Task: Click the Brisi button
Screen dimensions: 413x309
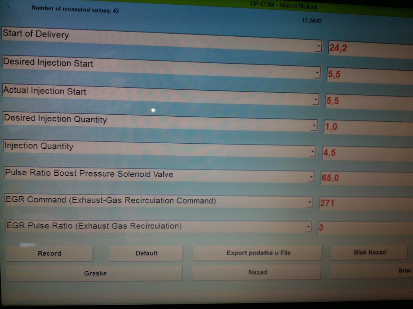Action: pos(371,271)
